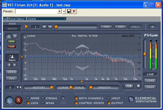The image size is (163, 110).
Task: Click the output gain fader knob
Action: coord(145,54)
